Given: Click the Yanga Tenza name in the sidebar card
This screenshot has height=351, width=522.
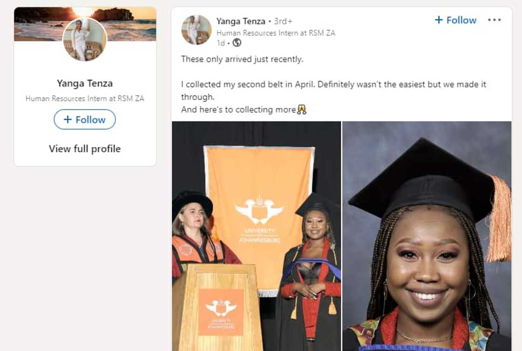Looking at the screenshot, I should (x=85, y=83).
